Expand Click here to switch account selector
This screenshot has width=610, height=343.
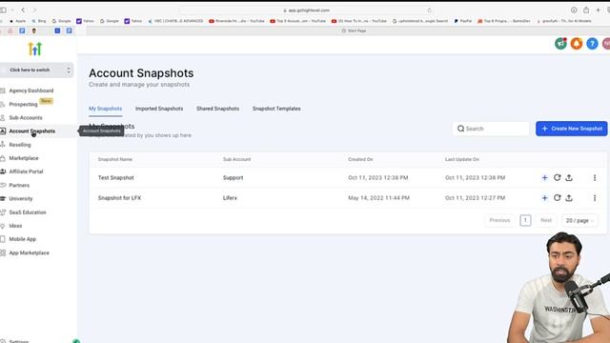point(36,70)
